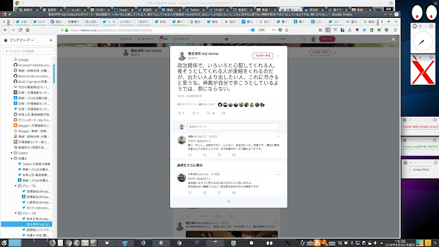
Task: Switch to the 「自分で tab
Action: (x=145, y=21)
